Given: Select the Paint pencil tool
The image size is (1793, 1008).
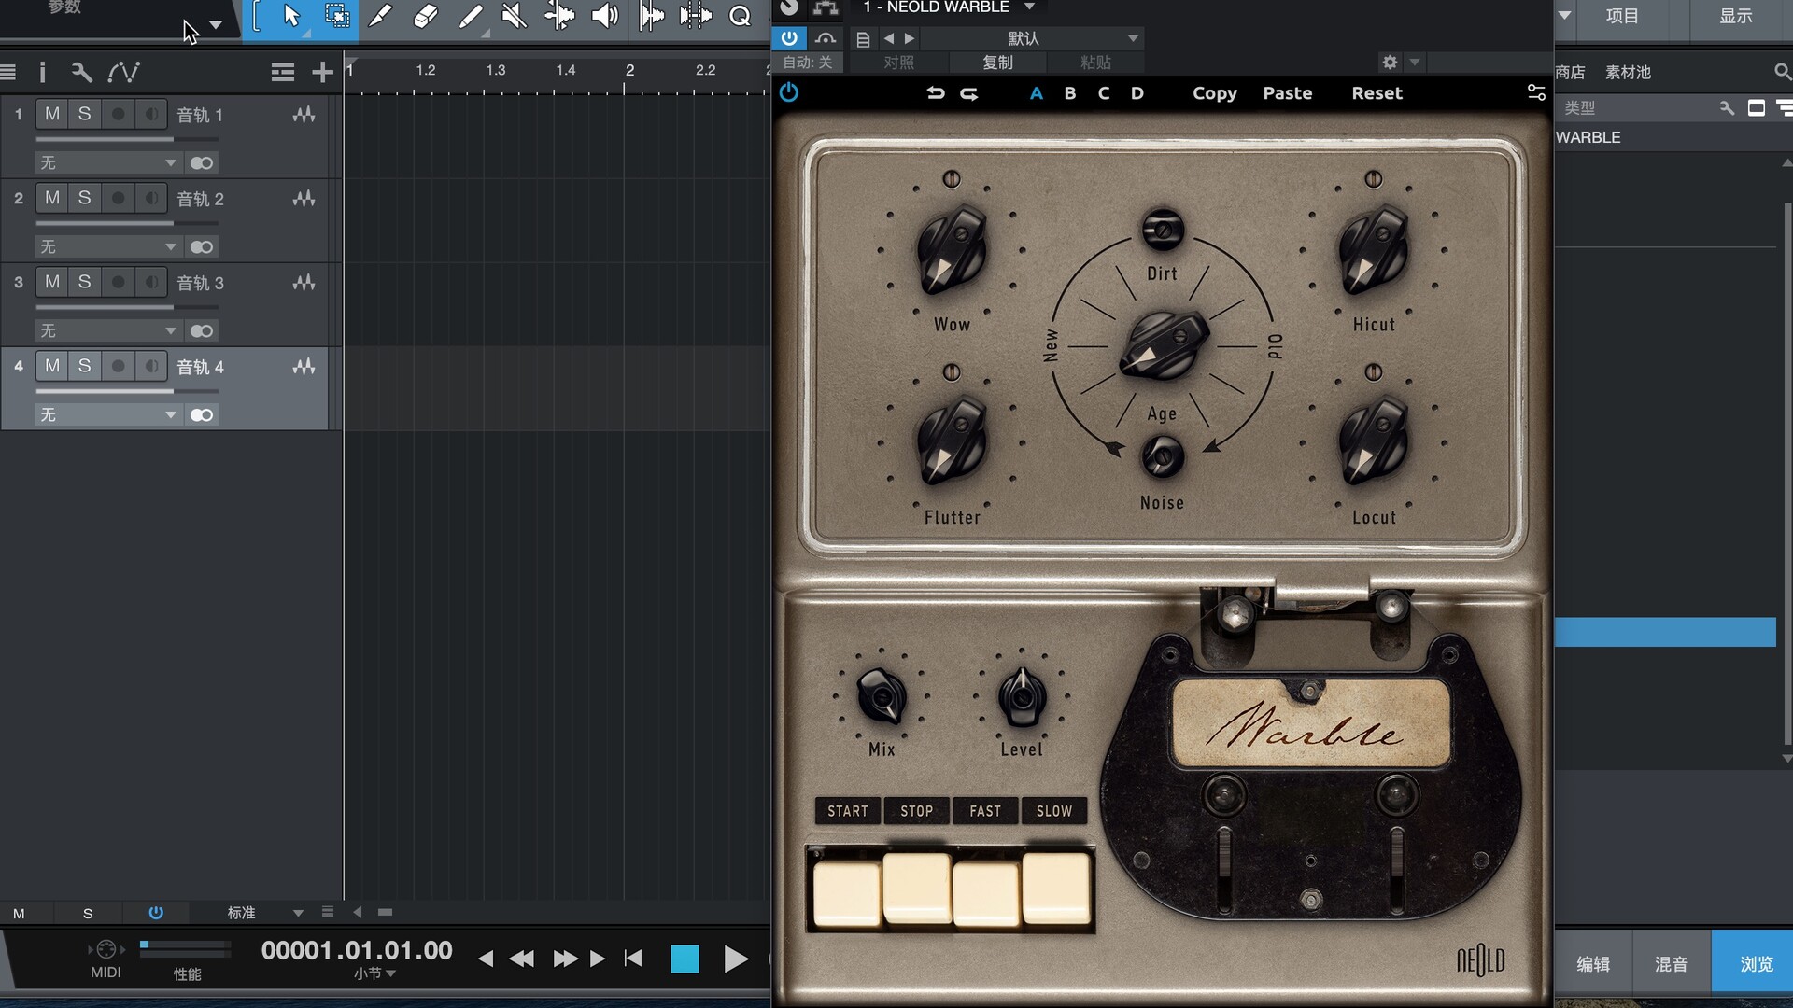Looking at the screenshot, I should click(x=380, y=16).
